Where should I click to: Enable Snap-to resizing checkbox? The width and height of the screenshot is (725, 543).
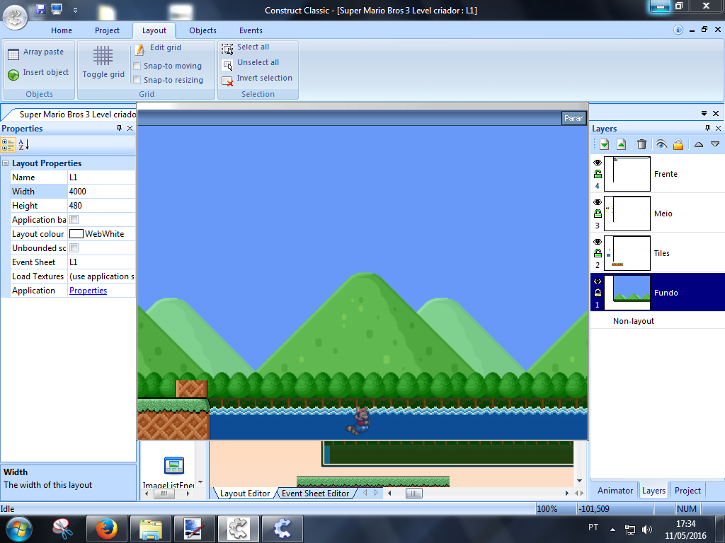tap(137, 80)
